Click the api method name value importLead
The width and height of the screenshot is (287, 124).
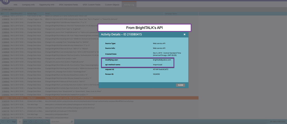pyautogui.click(x=157, y=65)
